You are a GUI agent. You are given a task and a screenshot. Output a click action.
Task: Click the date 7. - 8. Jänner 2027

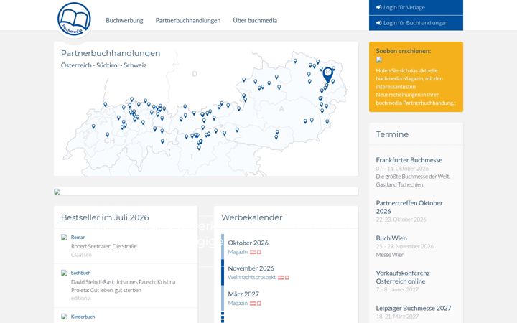click(x=397, y=289)
